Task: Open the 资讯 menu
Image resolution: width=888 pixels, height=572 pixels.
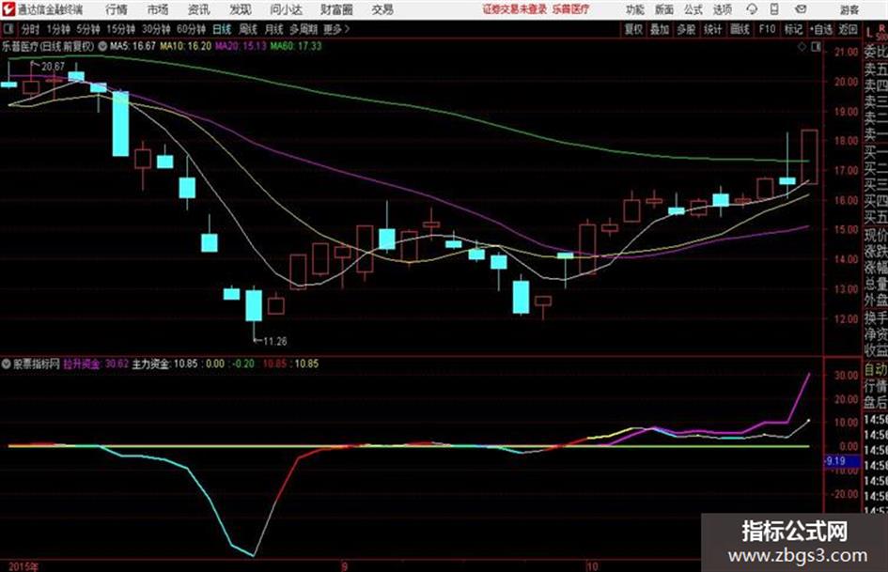Action: [198, 9]
